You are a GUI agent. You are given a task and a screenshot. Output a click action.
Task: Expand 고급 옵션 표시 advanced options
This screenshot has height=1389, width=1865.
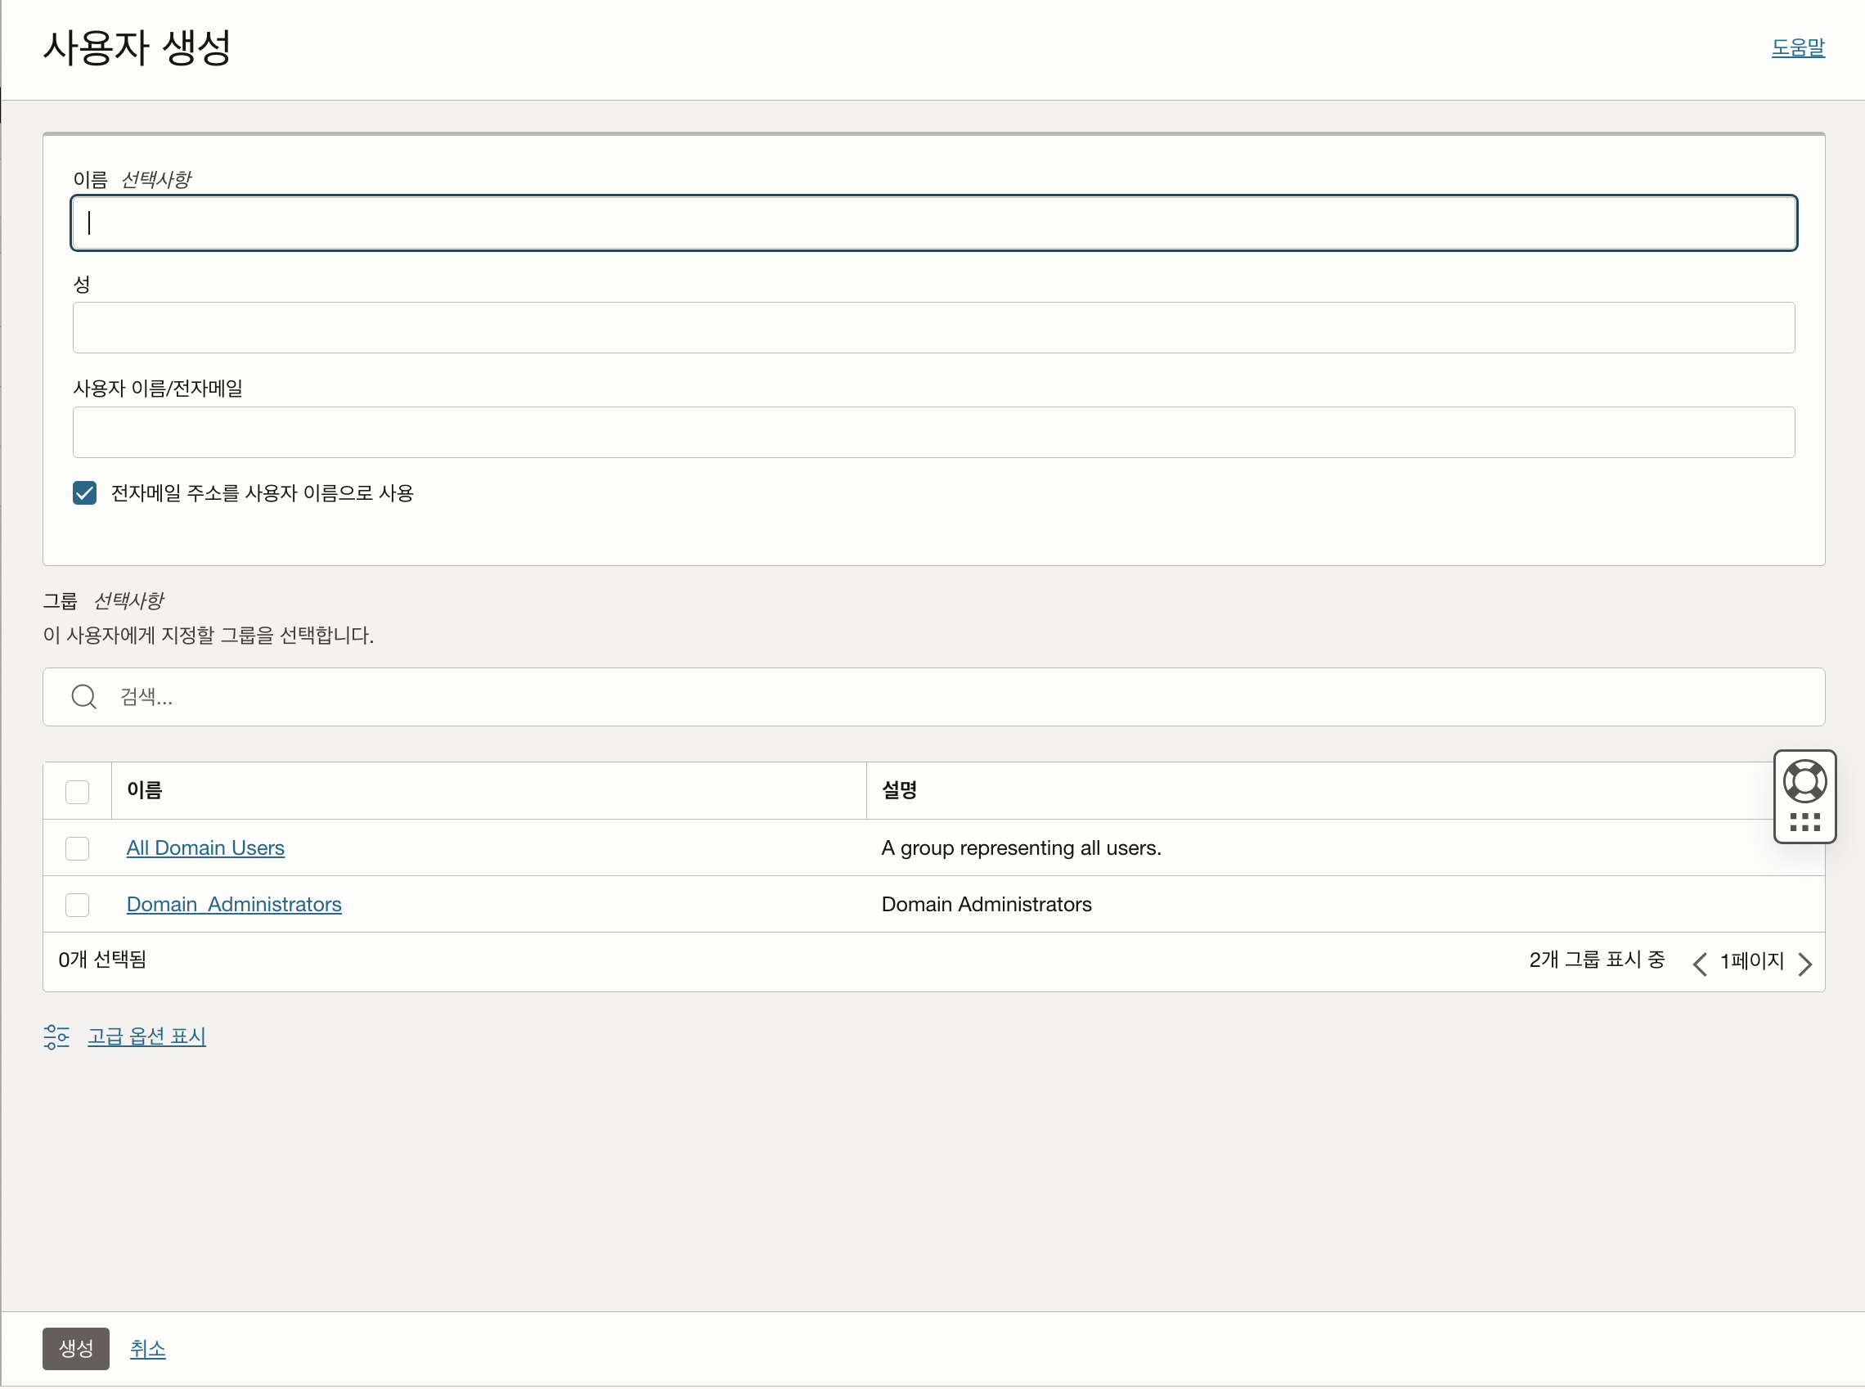[146, 1036]
